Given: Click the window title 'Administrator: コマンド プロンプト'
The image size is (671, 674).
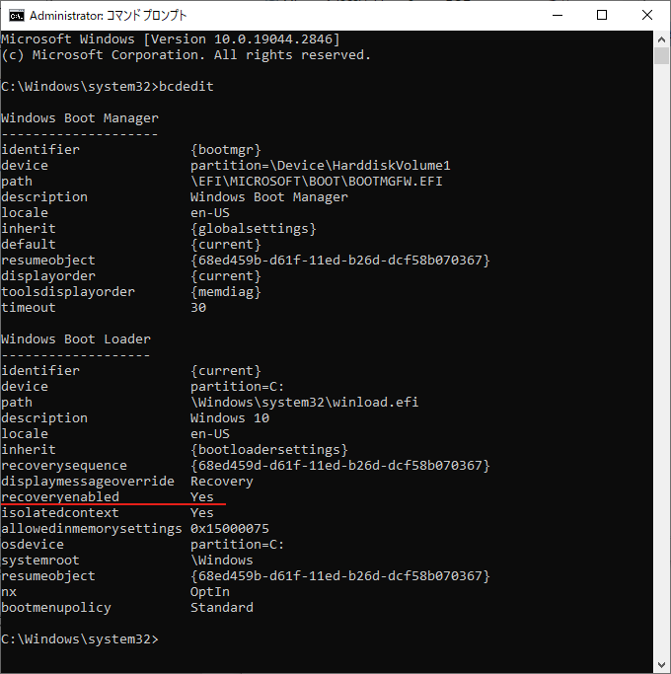Looking at the screenshot, I should pos(108,16).
